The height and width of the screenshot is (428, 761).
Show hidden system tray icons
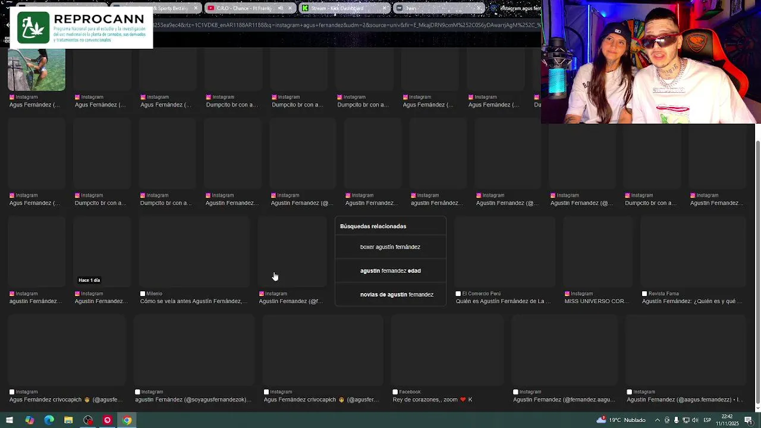point(658,420)
